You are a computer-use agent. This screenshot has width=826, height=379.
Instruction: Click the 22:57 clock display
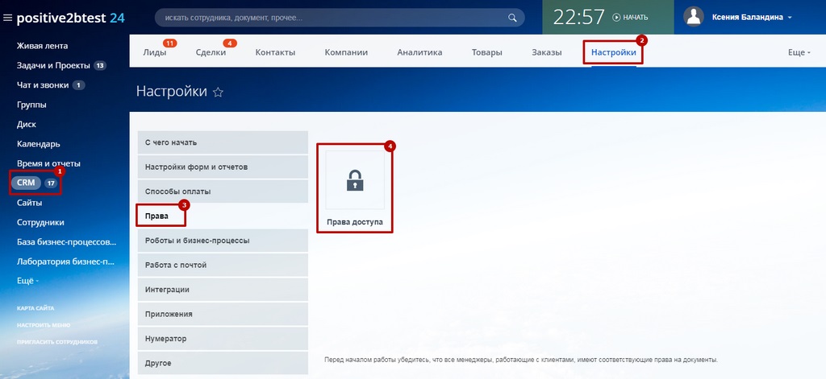click(x=578, y=18)
